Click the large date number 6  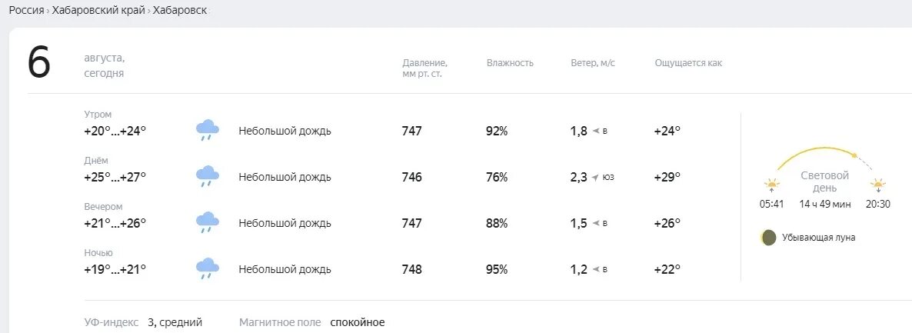[39, 63]
